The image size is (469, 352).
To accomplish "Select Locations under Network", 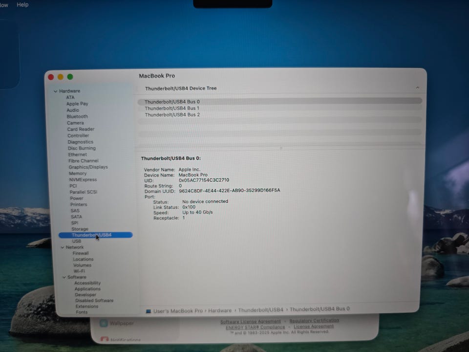I will (x=83, y=259).
